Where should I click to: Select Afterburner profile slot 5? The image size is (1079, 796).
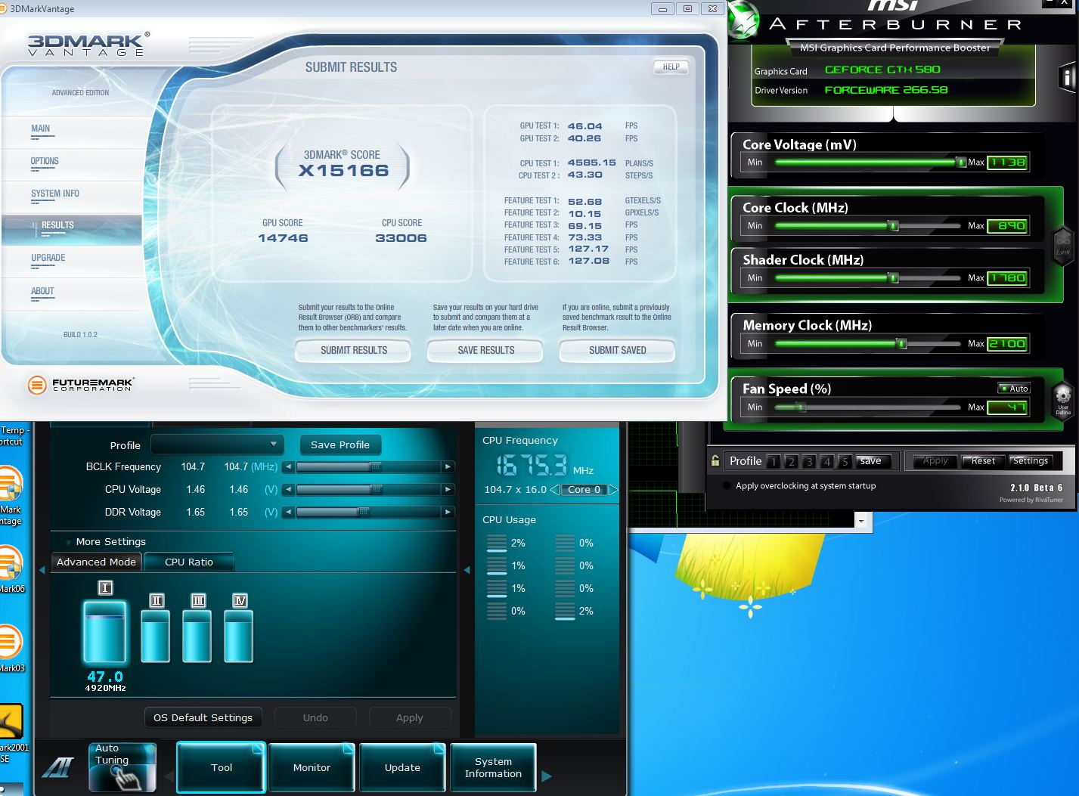click(x=845, y=461)
